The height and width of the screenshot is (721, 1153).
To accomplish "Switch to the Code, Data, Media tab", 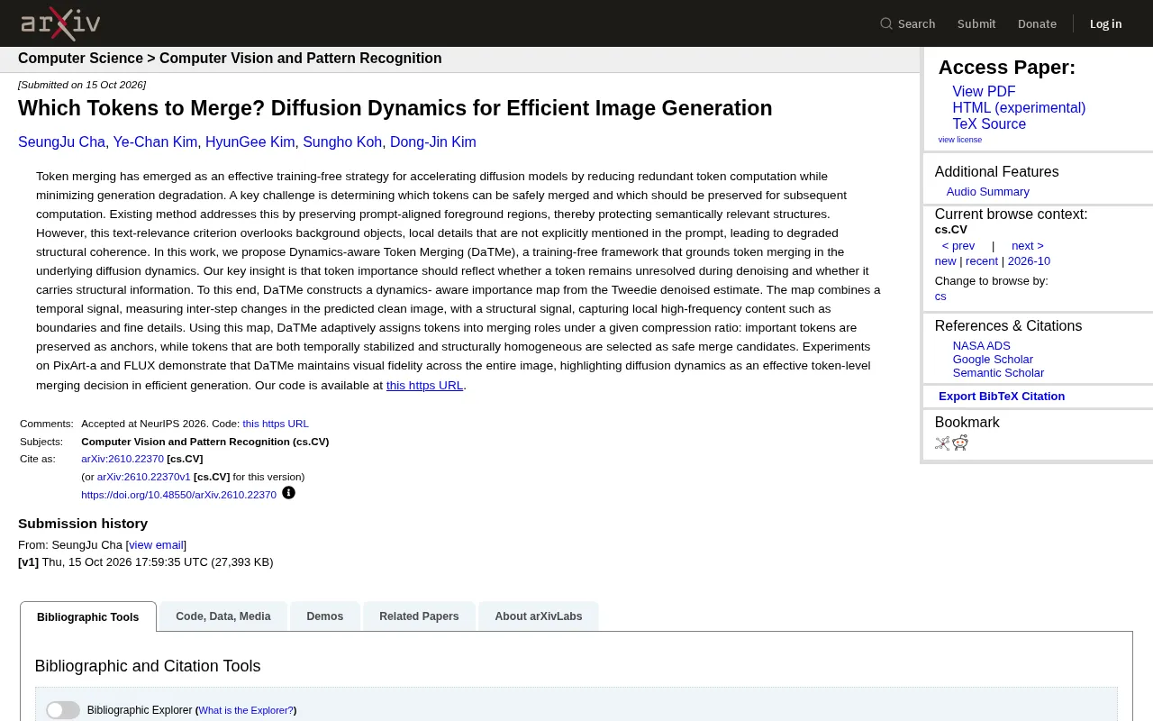I will click(x=223, y=616).
